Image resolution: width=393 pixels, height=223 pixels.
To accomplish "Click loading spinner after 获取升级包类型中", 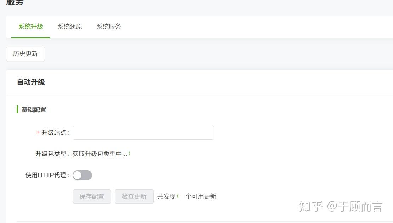I will pos(130,154).
